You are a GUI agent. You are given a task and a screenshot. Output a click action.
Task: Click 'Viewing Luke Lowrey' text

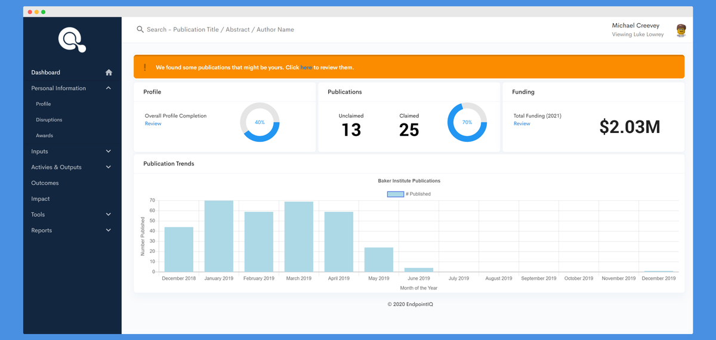tap(638, 35)
